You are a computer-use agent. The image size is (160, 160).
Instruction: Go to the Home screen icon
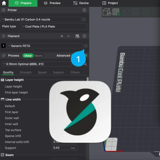[x=4, y=3]
